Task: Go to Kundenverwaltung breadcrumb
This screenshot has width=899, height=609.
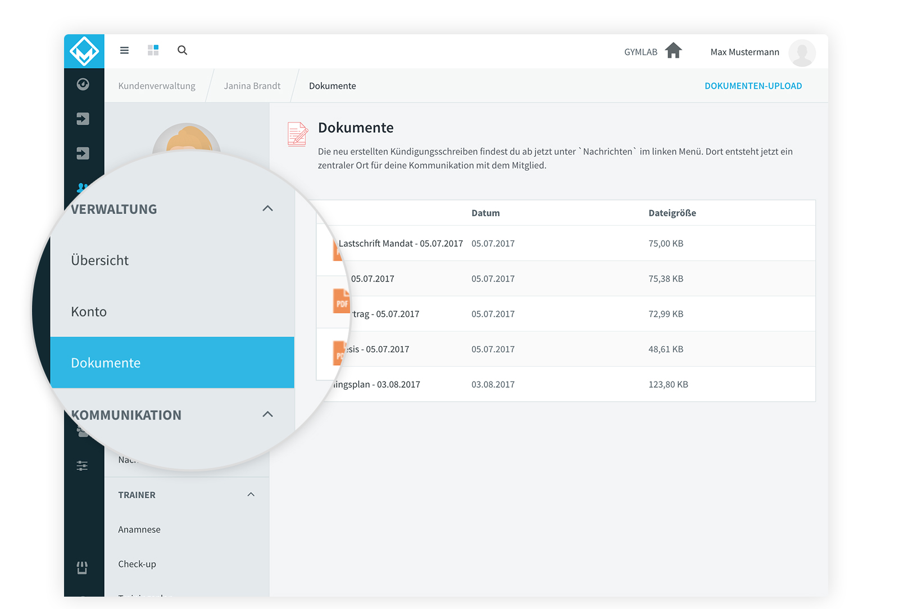Action: coord(157,86)
